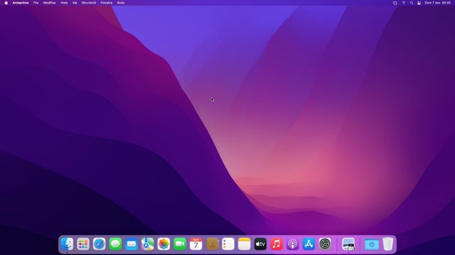Open Control Center in menu bar

(419, 3)
